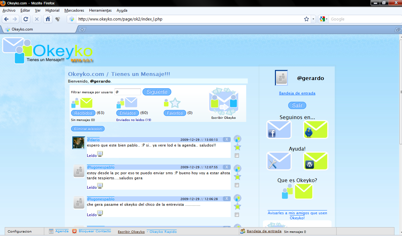Star the 12:06:28 message as favorite
The height and width of the screenshot is (236, 402).
[x=237, y=206]
